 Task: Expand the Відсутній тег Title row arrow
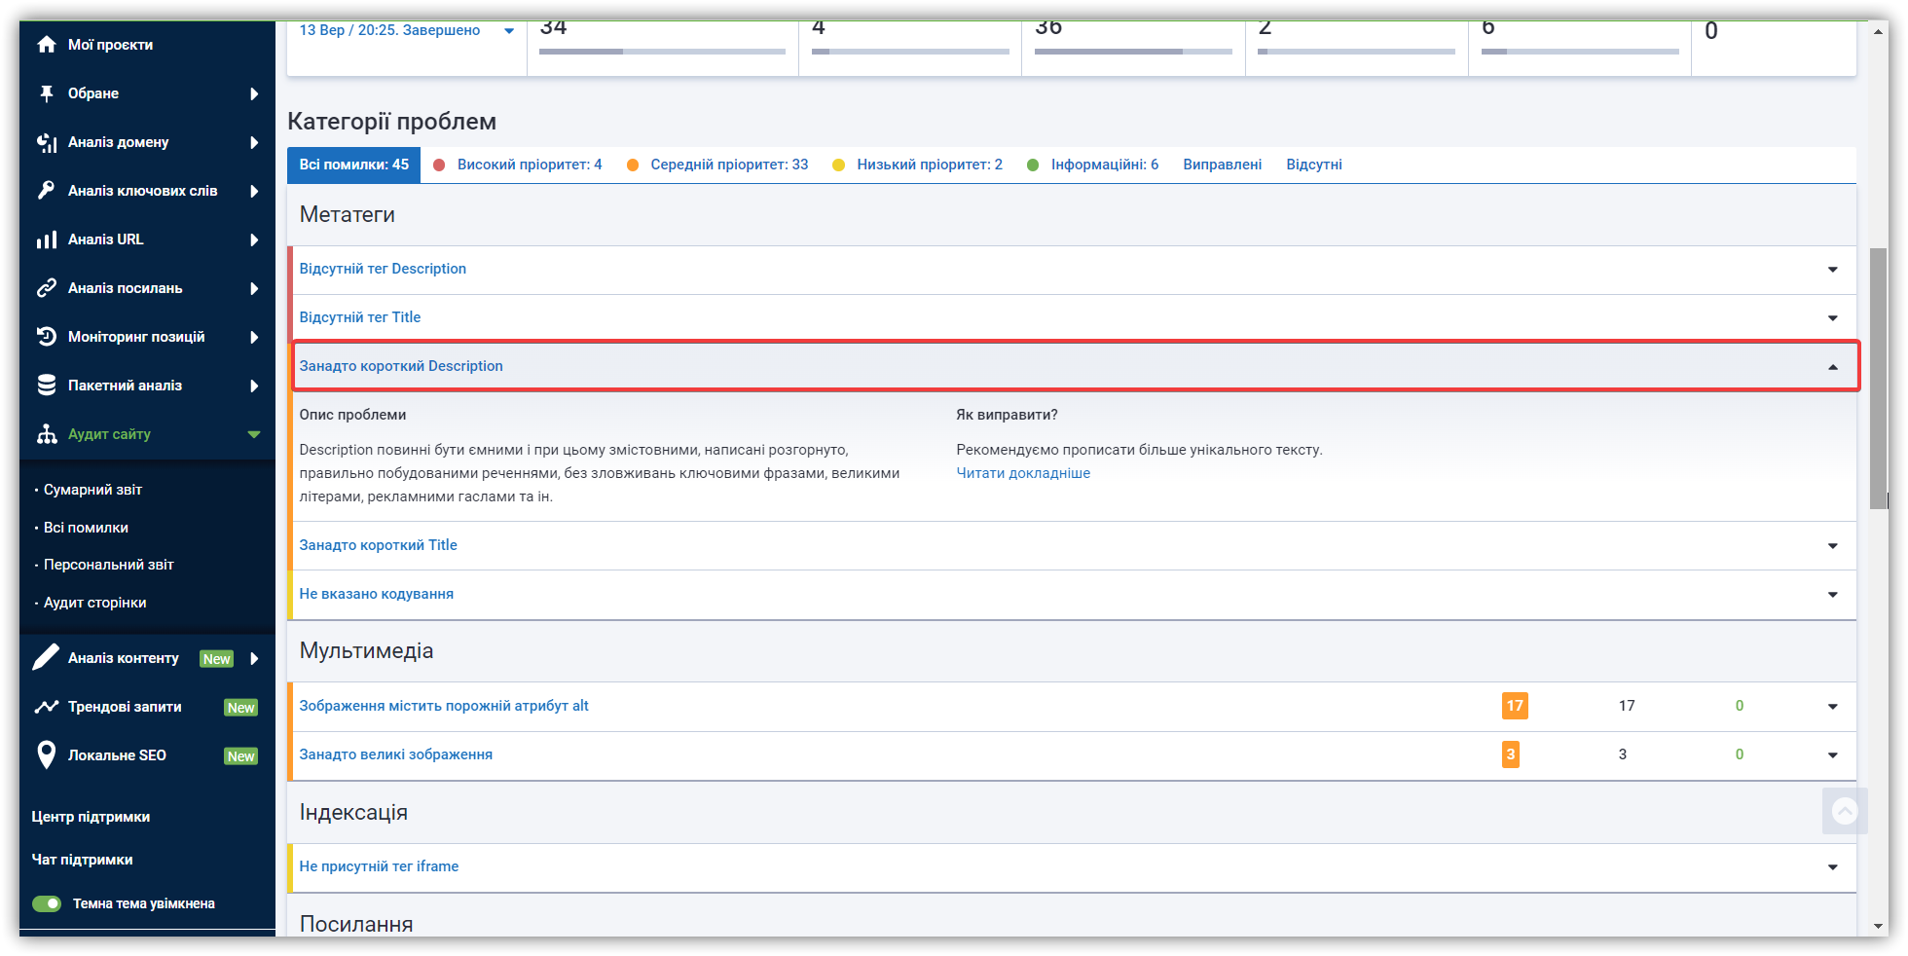tap(1833, 318)
